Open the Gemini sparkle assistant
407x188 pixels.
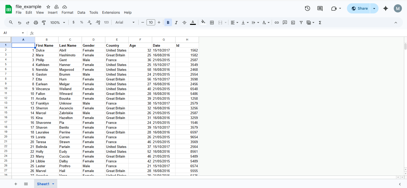[386, 8]
